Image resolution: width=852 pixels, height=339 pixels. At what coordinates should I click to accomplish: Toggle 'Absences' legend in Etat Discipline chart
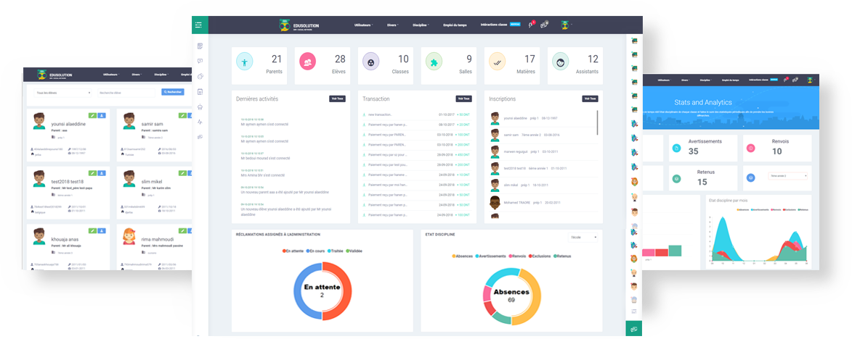pos(464,256)
